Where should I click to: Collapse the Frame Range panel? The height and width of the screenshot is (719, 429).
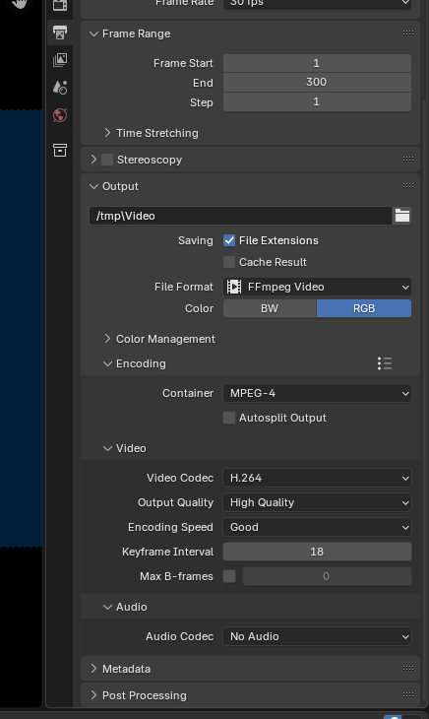coord(93,33)
